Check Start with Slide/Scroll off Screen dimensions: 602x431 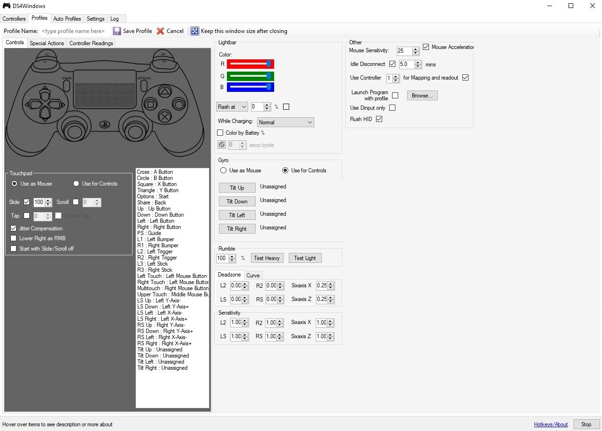click(x=13, y=248)
